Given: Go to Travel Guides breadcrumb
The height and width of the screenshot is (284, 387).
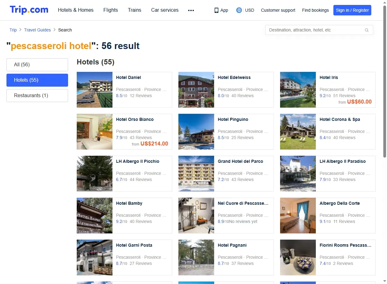Looking at the screenshot, I should click(x=37, y=30).
